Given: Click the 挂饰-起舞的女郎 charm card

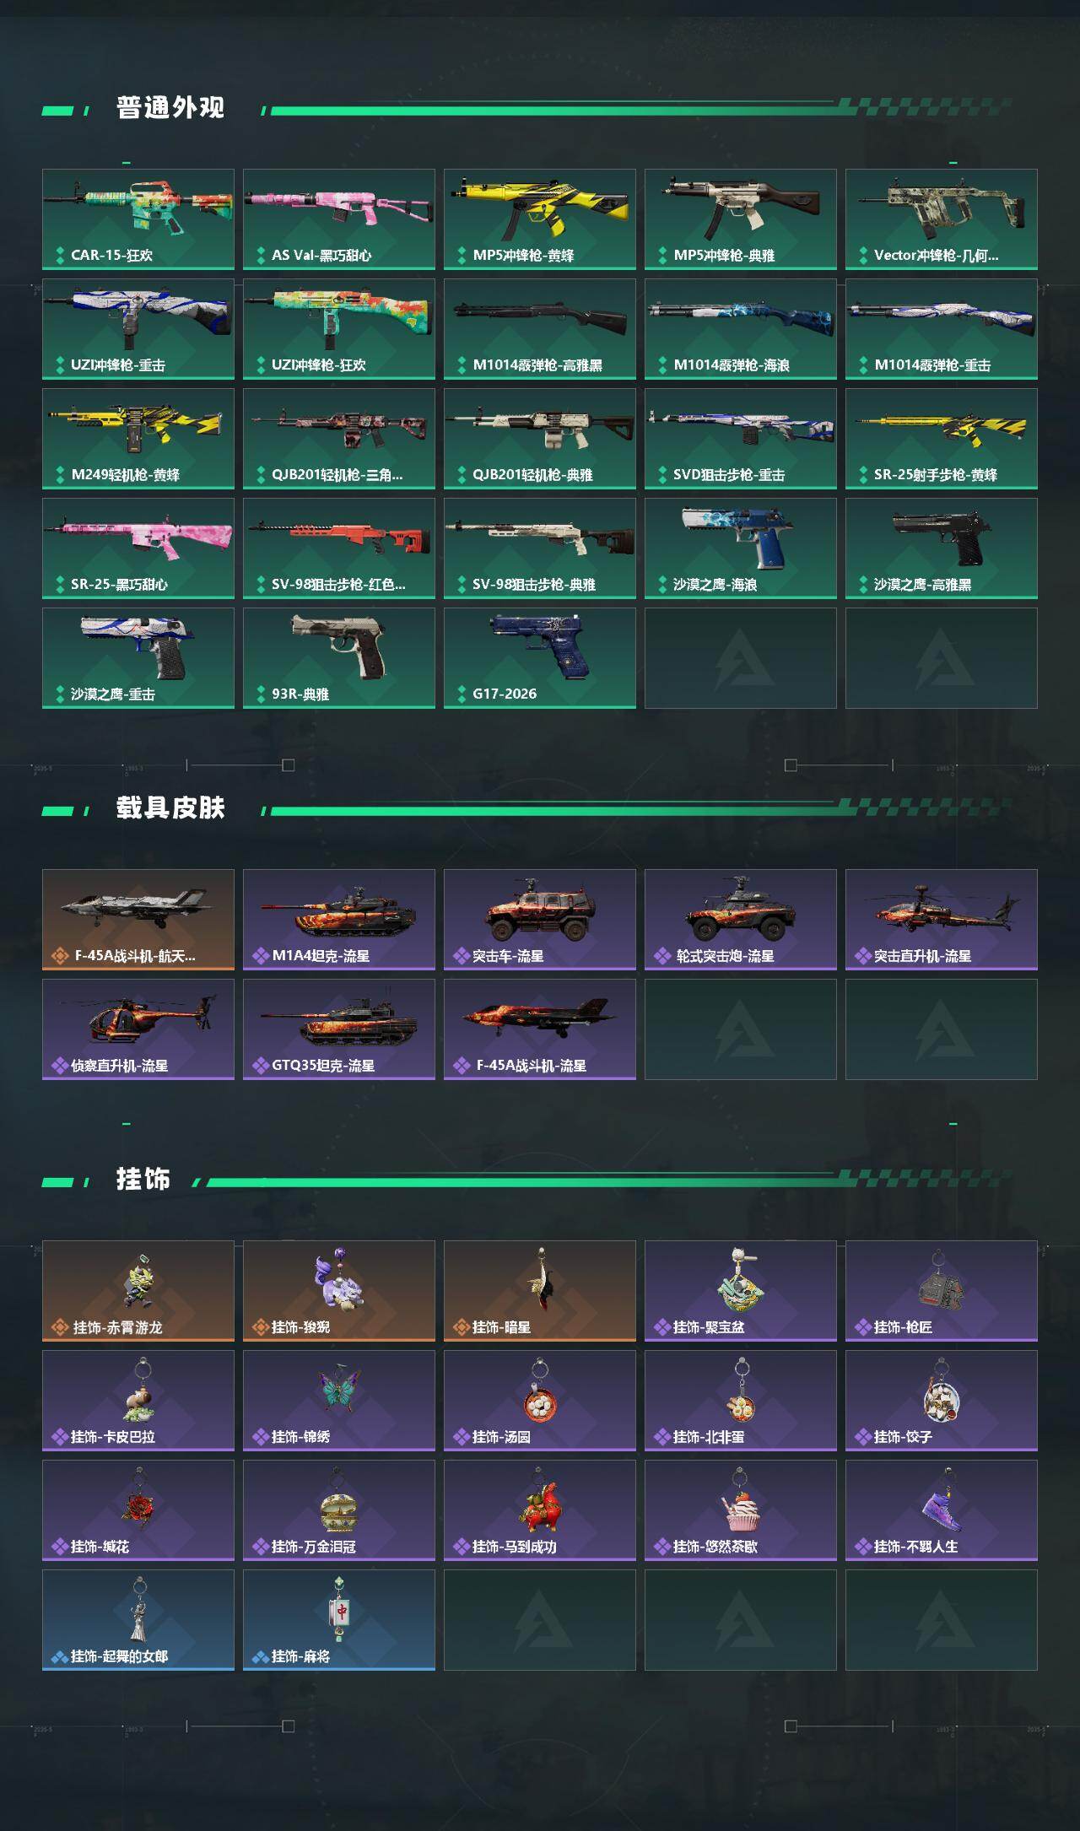Looking at the screenshot, I should click(138, 1620).
